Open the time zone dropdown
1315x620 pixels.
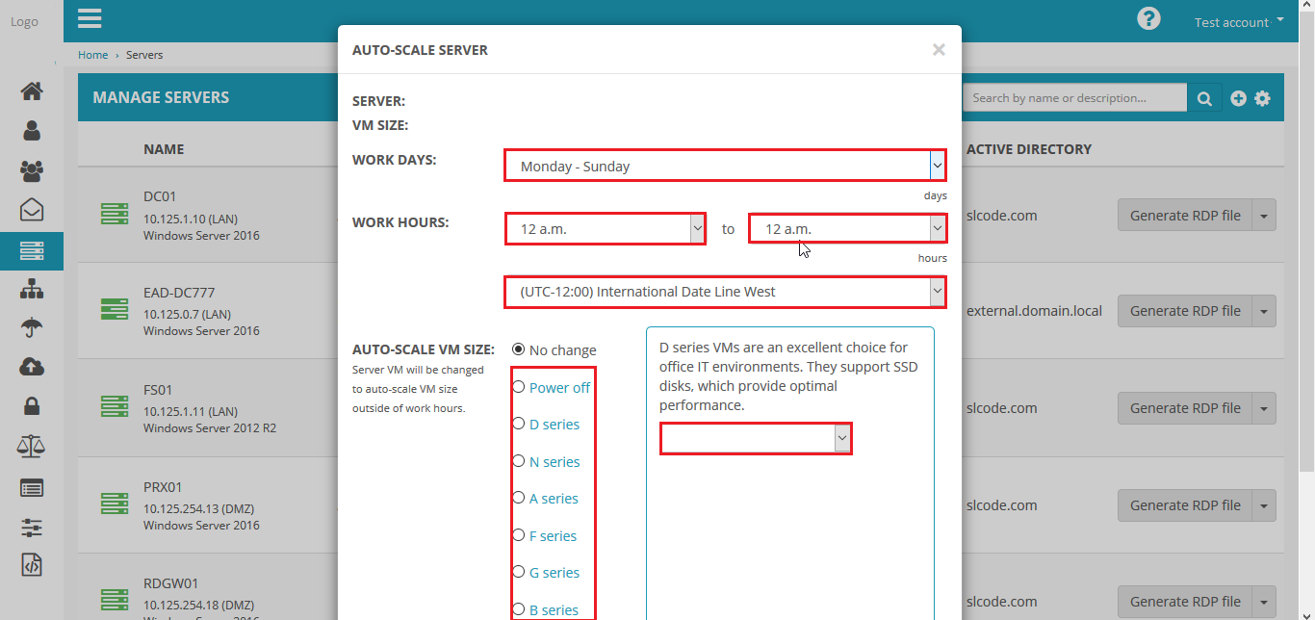(725, 292)
